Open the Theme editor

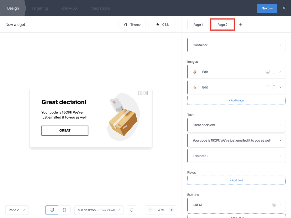[x=132, y=25]
